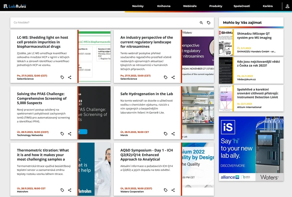Screen dimensions: 292x197
Task: Click the Instrument Detection Limit article thumbnail
Action: (x=226, y=98)
